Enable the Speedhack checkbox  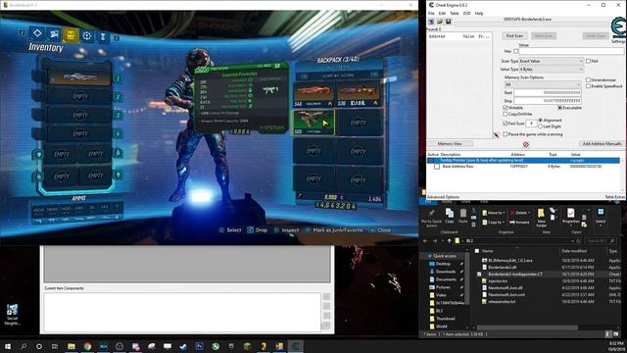(588, 86)
